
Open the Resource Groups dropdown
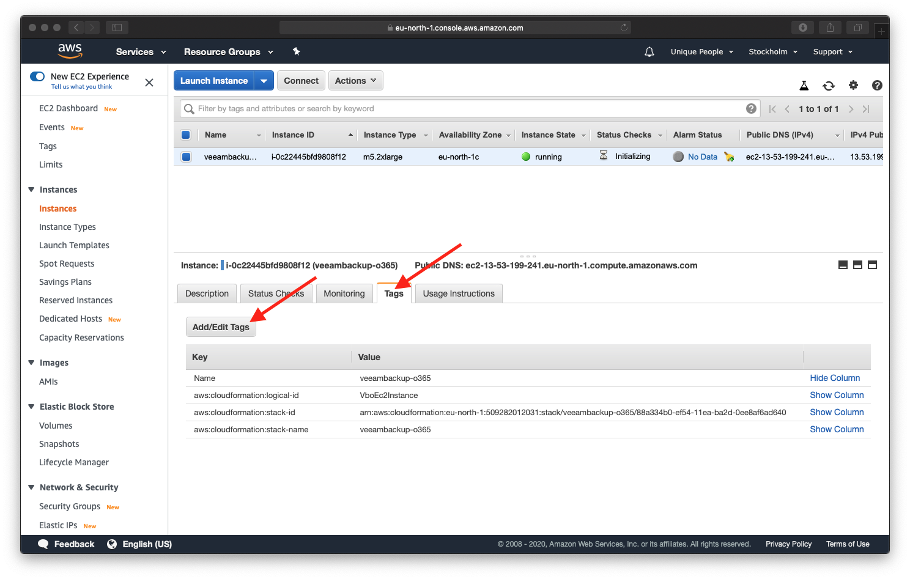point(229,52)
